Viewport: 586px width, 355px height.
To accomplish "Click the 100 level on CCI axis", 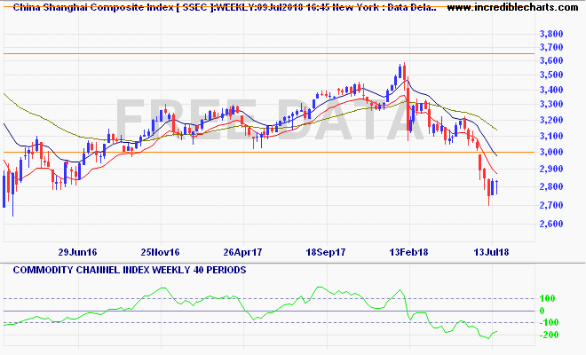I will [x=550, y=297].
